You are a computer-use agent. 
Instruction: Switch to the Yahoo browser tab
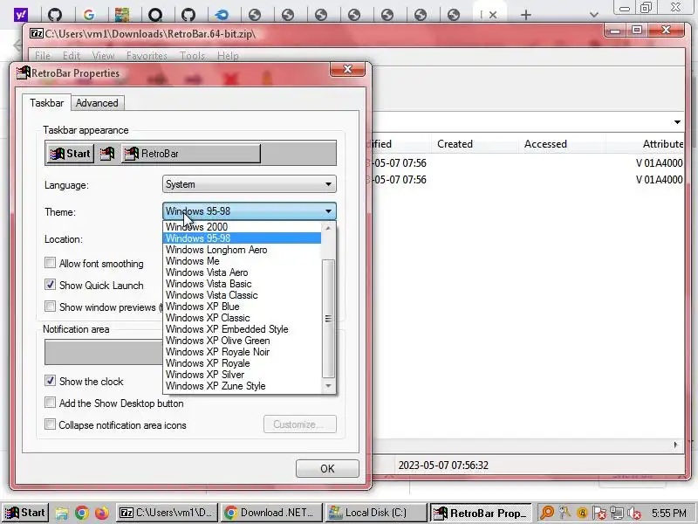click(20, 15)
